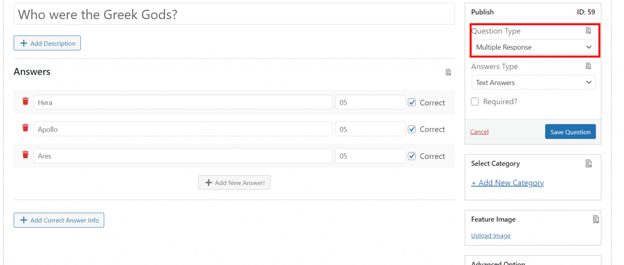The width and height of the screenshot is (624, 265).
Task: Open the Feature Image documentation icon
Action: point(596,219)
